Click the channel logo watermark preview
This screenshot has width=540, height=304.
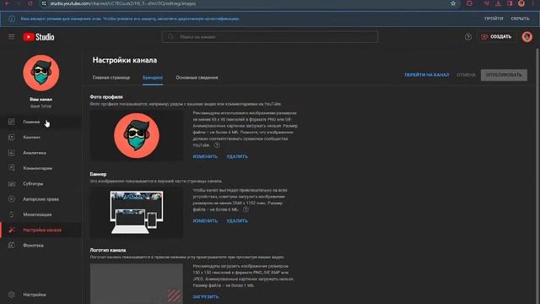[137, 284]
